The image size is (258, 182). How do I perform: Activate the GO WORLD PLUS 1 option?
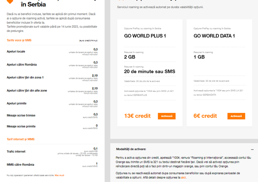pyautogui.click(x=167, y=116)
